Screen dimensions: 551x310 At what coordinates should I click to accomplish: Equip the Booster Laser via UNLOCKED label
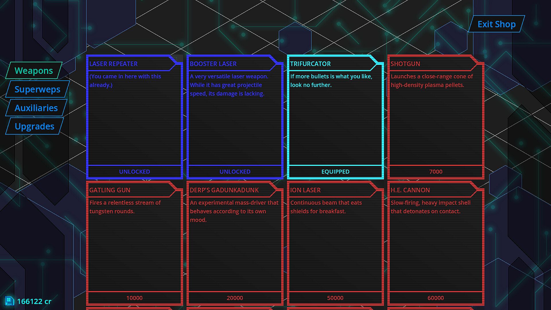pos(235,172)
